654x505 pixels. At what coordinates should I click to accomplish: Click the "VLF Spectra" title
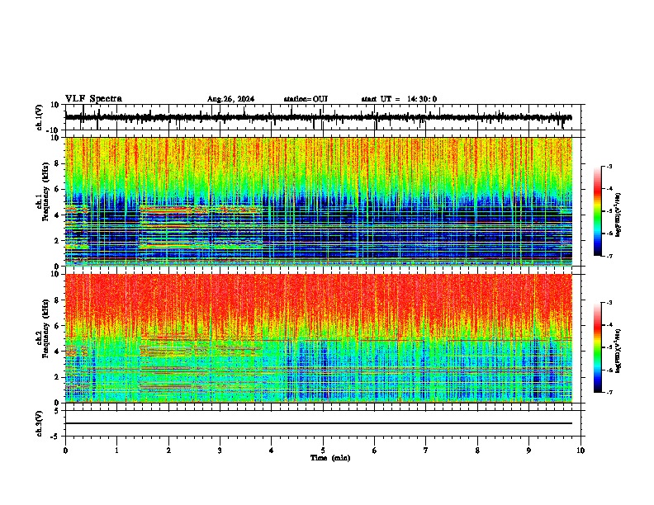coord(93,99)
